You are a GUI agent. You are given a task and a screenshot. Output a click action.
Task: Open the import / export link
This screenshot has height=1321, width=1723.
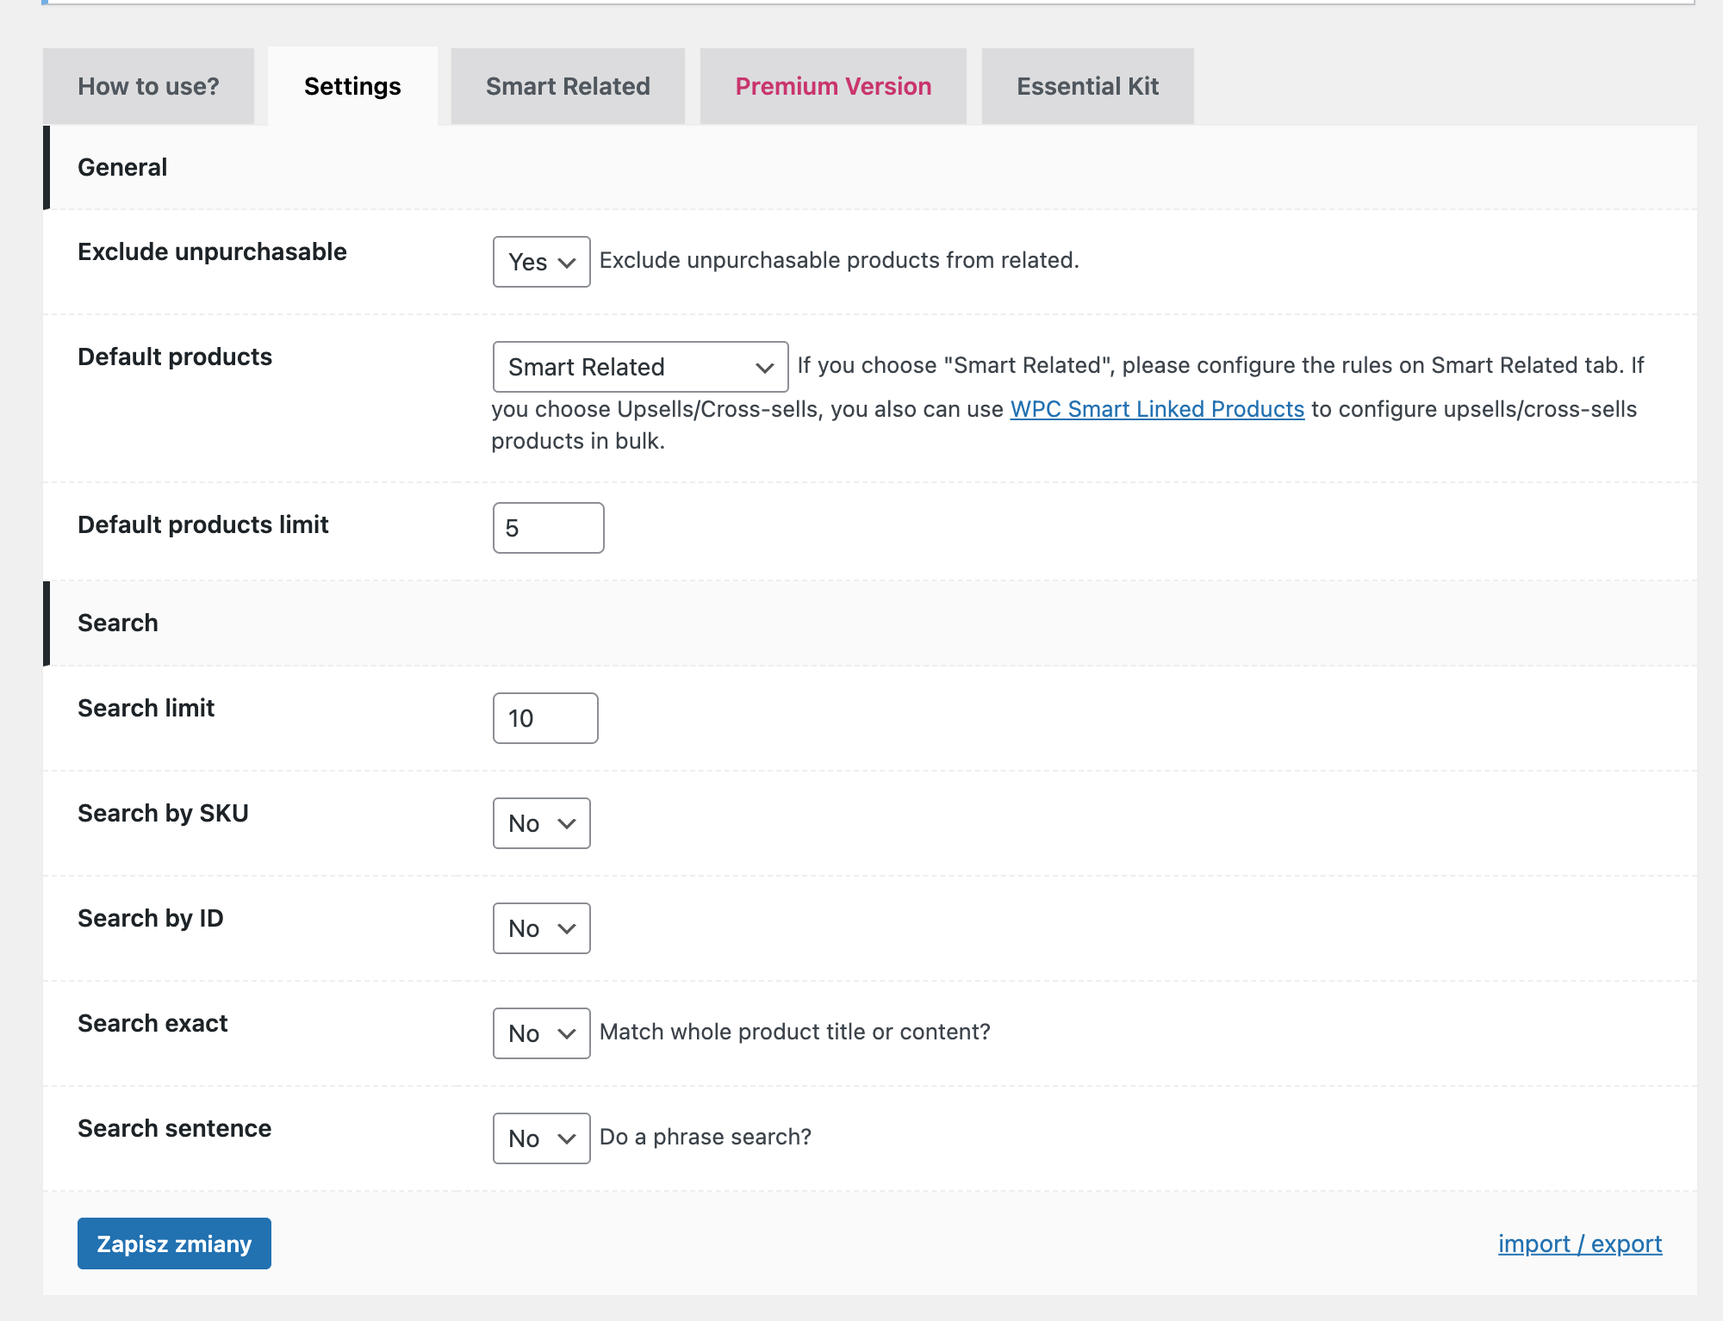[x=1579, y=1243]
